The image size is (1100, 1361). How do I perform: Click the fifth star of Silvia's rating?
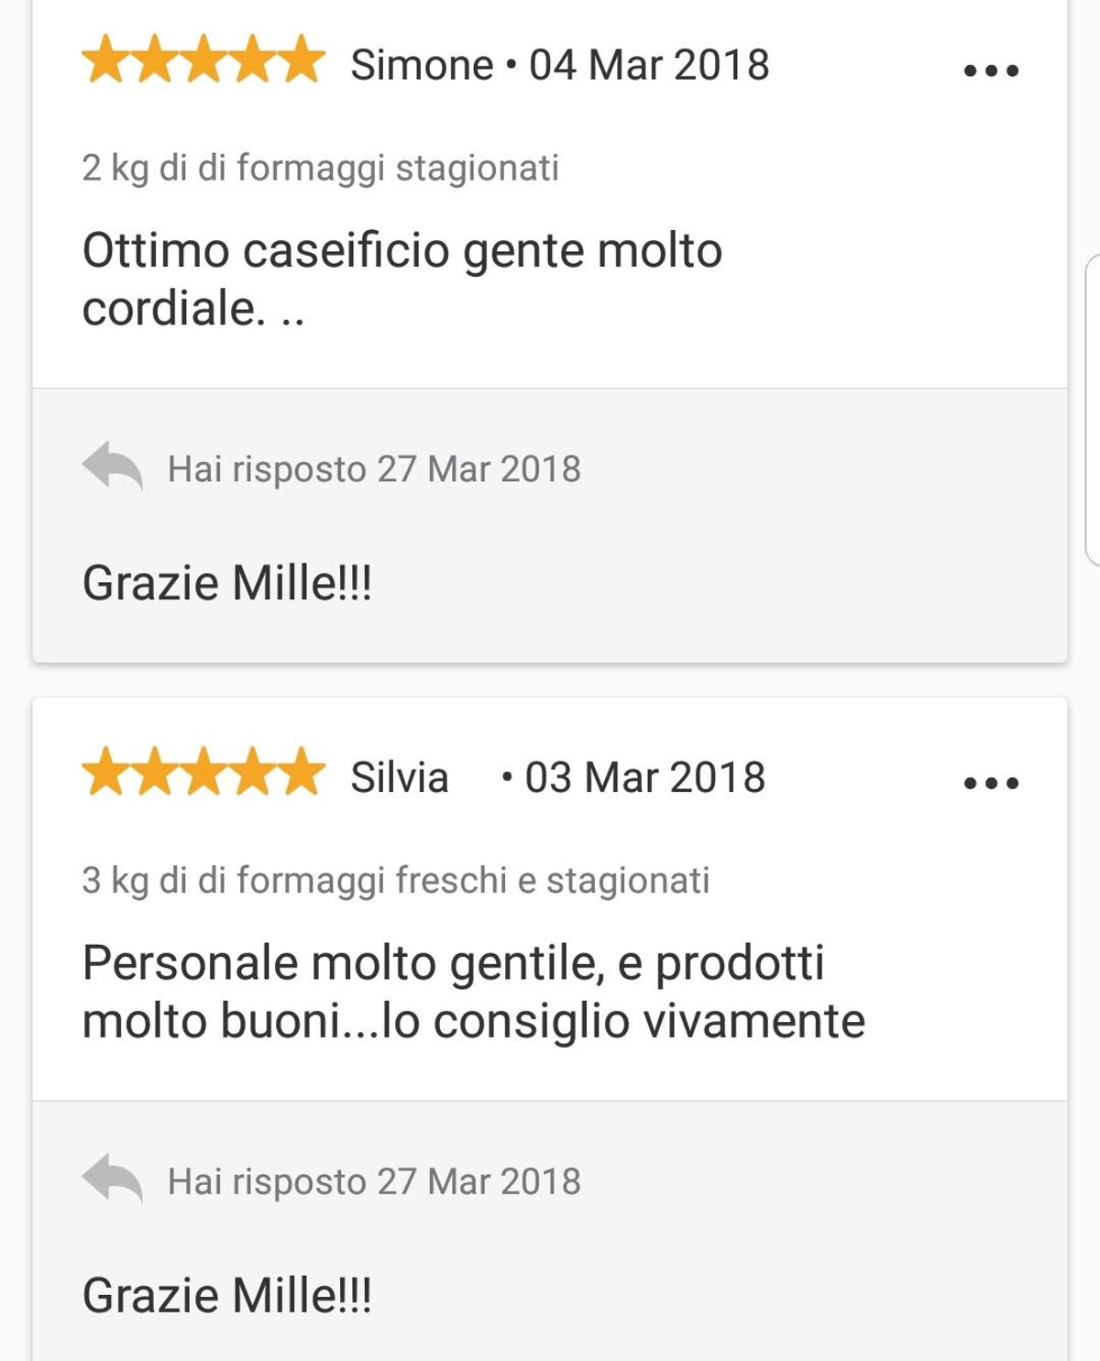pos(301,773)
